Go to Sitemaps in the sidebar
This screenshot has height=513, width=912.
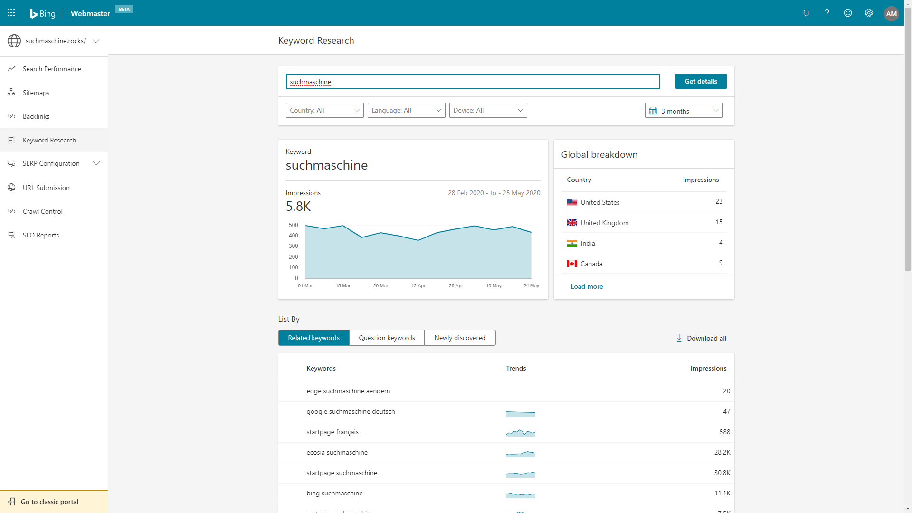pos(54,93)
